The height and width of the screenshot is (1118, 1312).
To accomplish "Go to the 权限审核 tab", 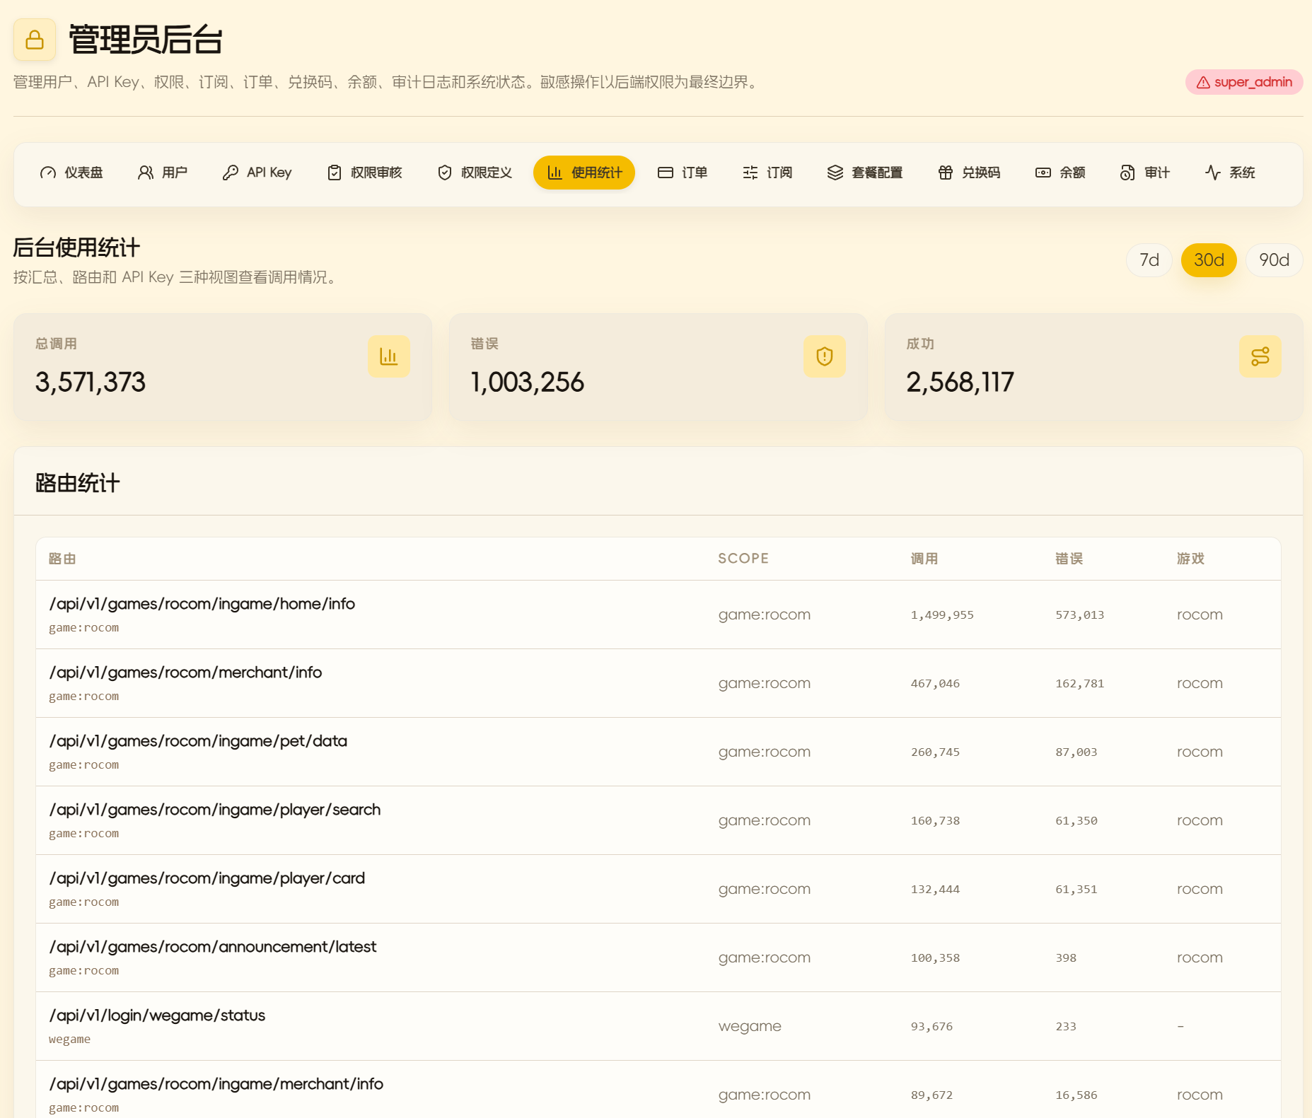I will click(x=364, y=173).
